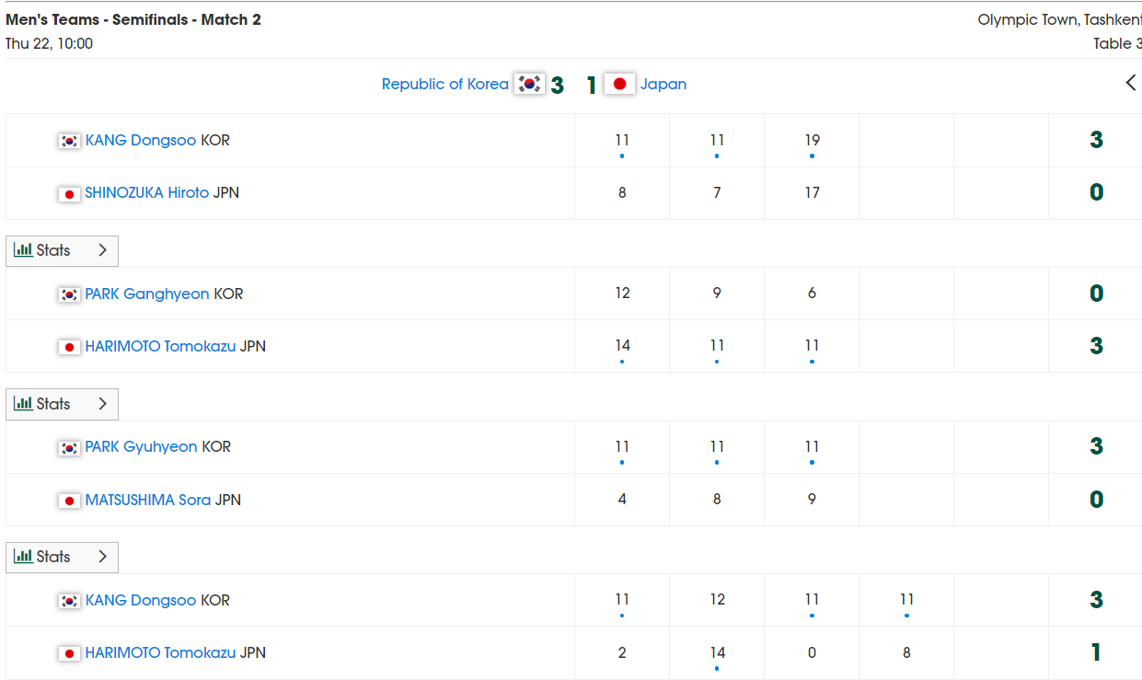Click the Japan flag next to the team score
The image size is (1142, 680).
point(619,84)
